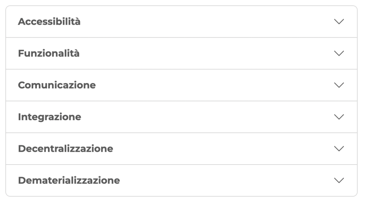
Task: Select the Decentralizzazione heading text
Action: pos(65,149)
